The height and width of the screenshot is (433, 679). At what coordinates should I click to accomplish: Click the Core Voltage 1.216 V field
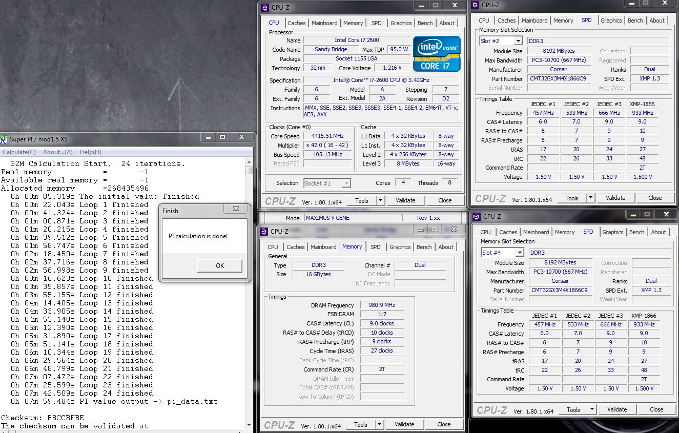pyautogui.click(x=393, y=68)
